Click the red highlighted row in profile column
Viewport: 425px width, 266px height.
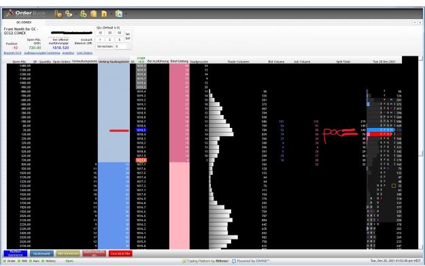pyautogui.click(x=380, y=134)
